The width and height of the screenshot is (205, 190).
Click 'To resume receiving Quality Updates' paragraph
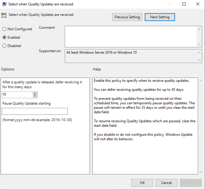click(x=144, y=123)
